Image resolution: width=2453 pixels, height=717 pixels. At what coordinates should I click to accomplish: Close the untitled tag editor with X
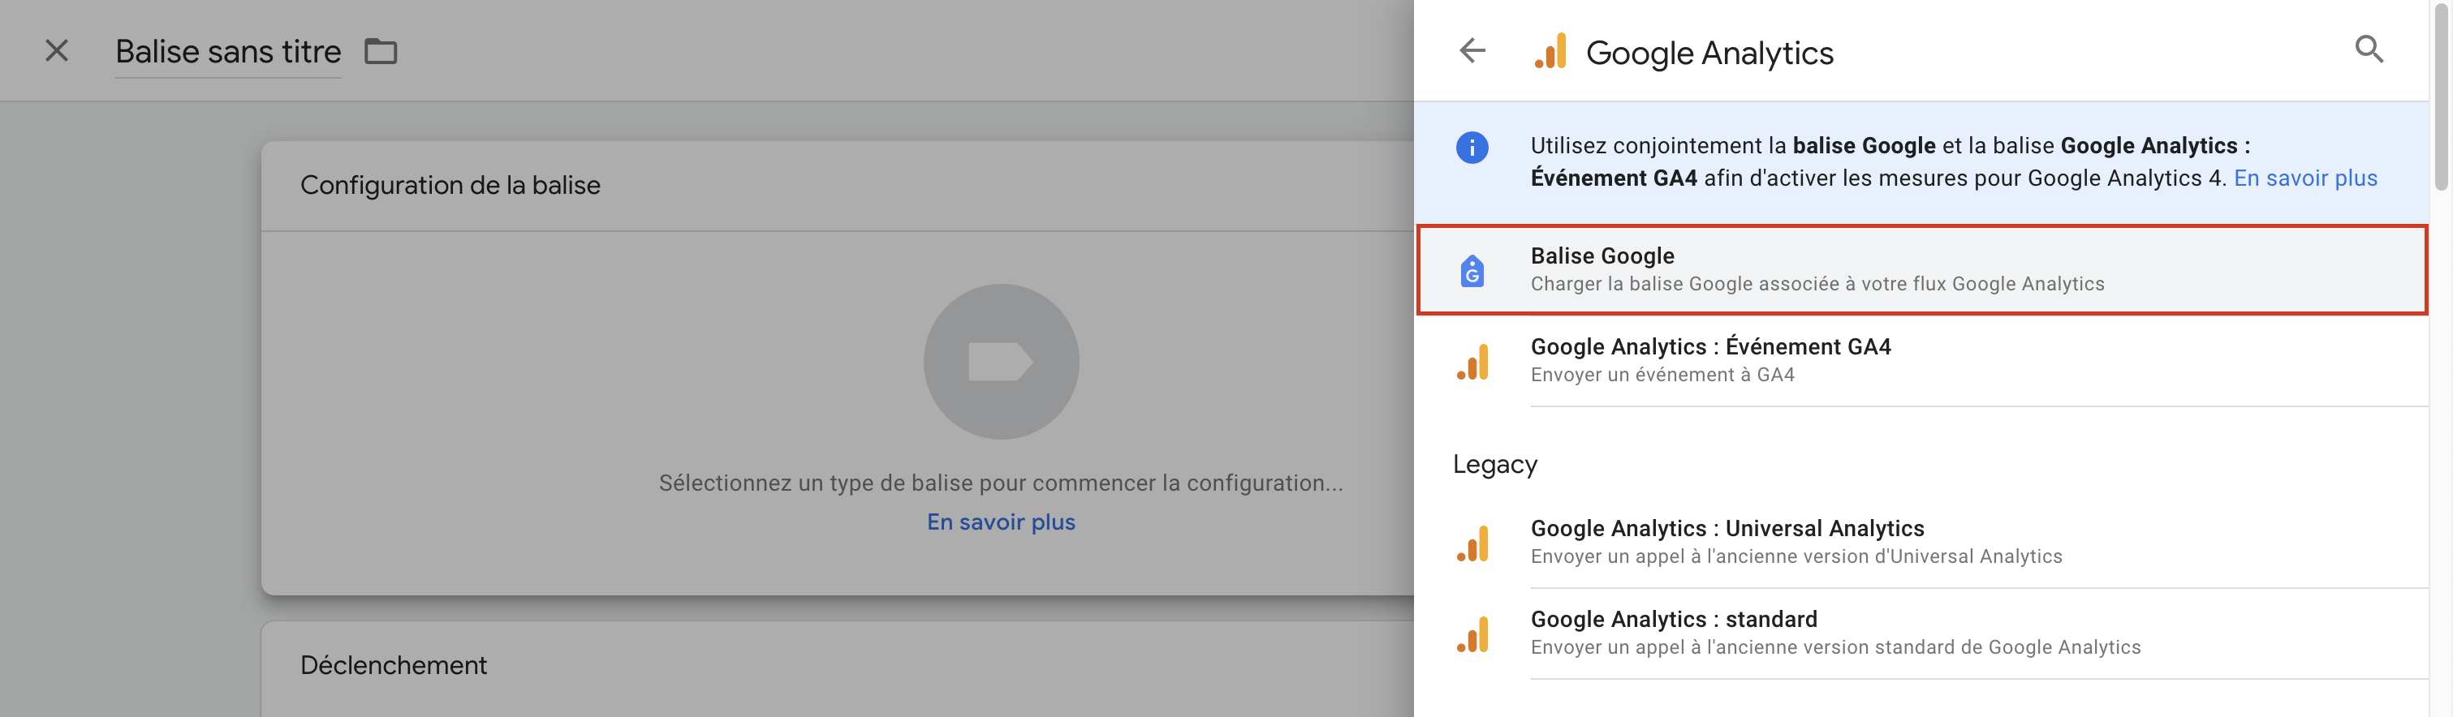tap(57, 50)
